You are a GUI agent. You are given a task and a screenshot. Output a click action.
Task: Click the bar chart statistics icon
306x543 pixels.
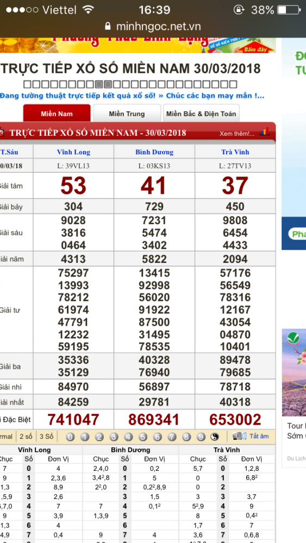tap(265, 132)
